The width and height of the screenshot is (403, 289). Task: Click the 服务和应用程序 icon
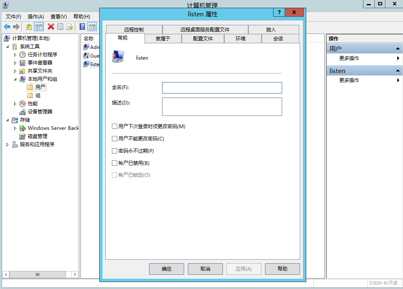(15, 144)
